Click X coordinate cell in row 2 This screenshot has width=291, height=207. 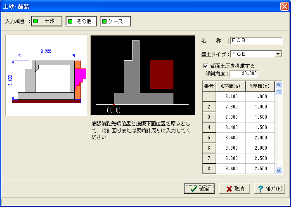(x=231, y=107)
